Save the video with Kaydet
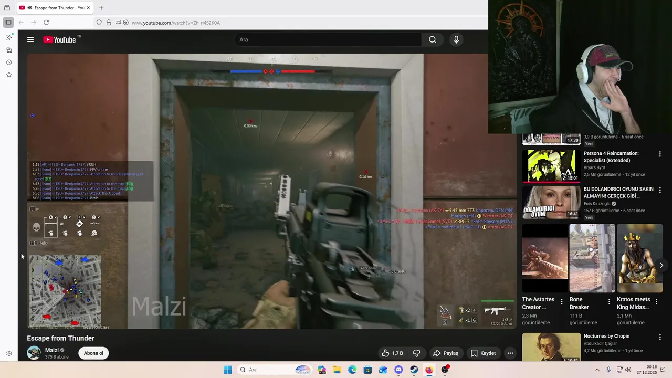 coord(483,353)
